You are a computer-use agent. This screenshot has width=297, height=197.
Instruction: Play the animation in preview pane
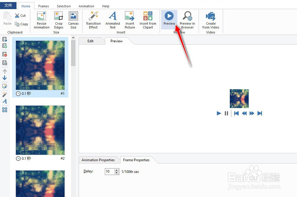click(219, 113)
